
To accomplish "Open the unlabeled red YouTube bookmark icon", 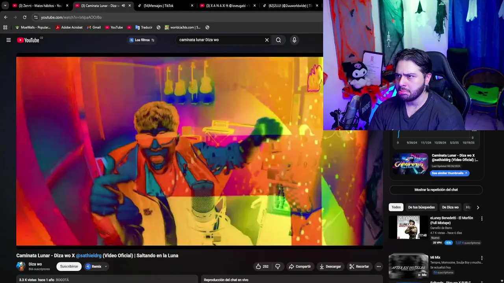I will 129,28.
